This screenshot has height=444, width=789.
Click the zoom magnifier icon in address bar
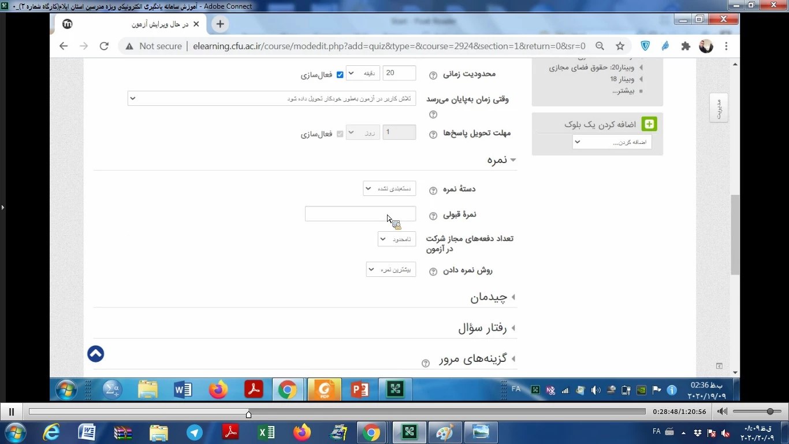(600, 46)
